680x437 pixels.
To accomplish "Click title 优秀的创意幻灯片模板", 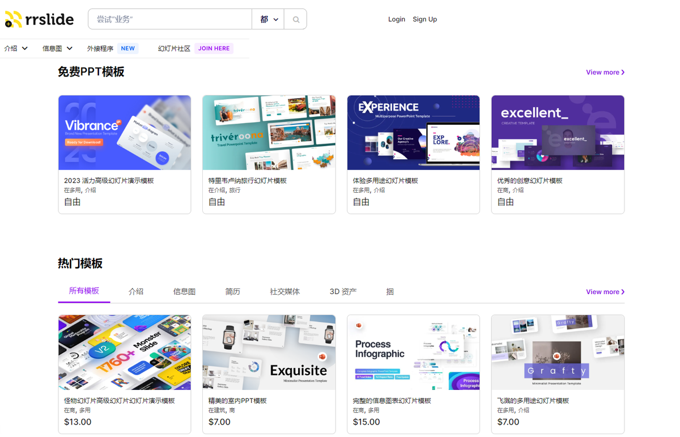I will pyautogui.click(x=530, y=181).
